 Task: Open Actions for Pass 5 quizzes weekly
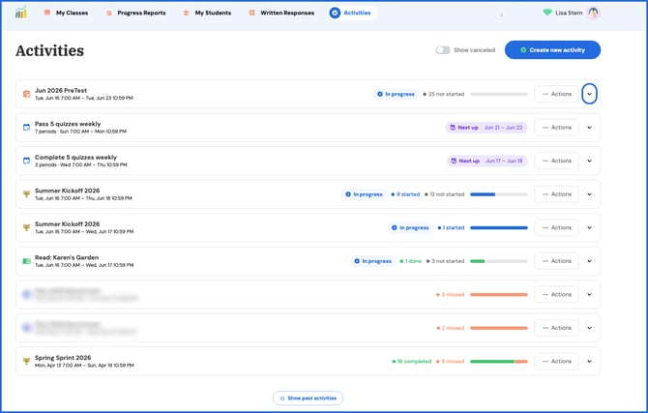(556, 128)
